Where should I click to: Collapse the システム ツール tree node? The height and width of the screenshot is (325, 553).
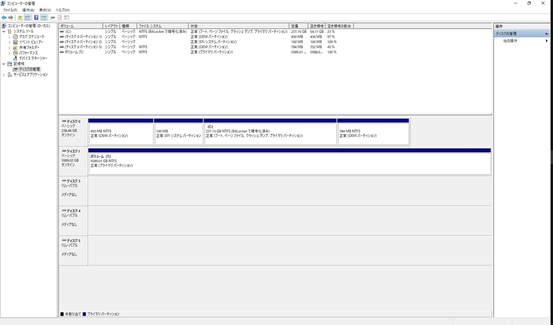[x=4, y=31]
